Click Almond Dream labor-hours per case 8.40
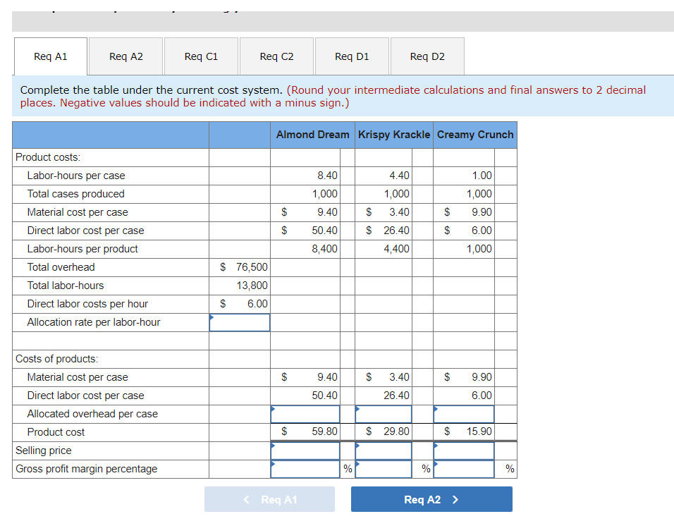The width and height of the screenshot is (674, 521). point(328,176)
